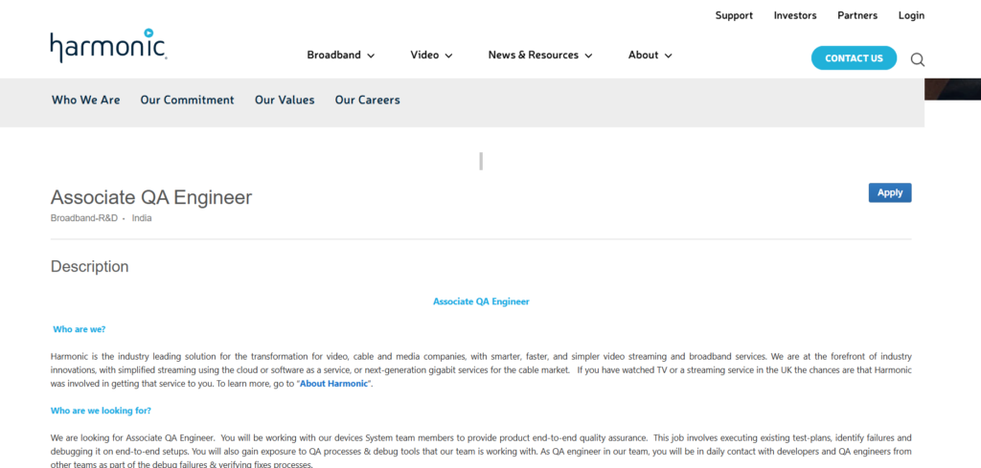The width and height of the screenshot is (981, 468).
Task: Expand the Video dropdown menu
Action: pos(431,56)
